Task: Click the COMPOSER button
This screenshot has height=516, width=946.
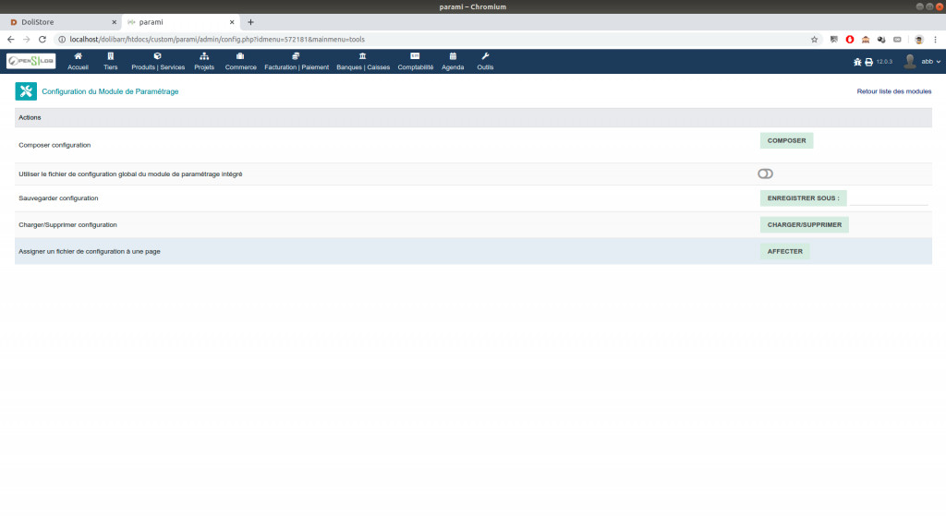Action: coord(786,140)
